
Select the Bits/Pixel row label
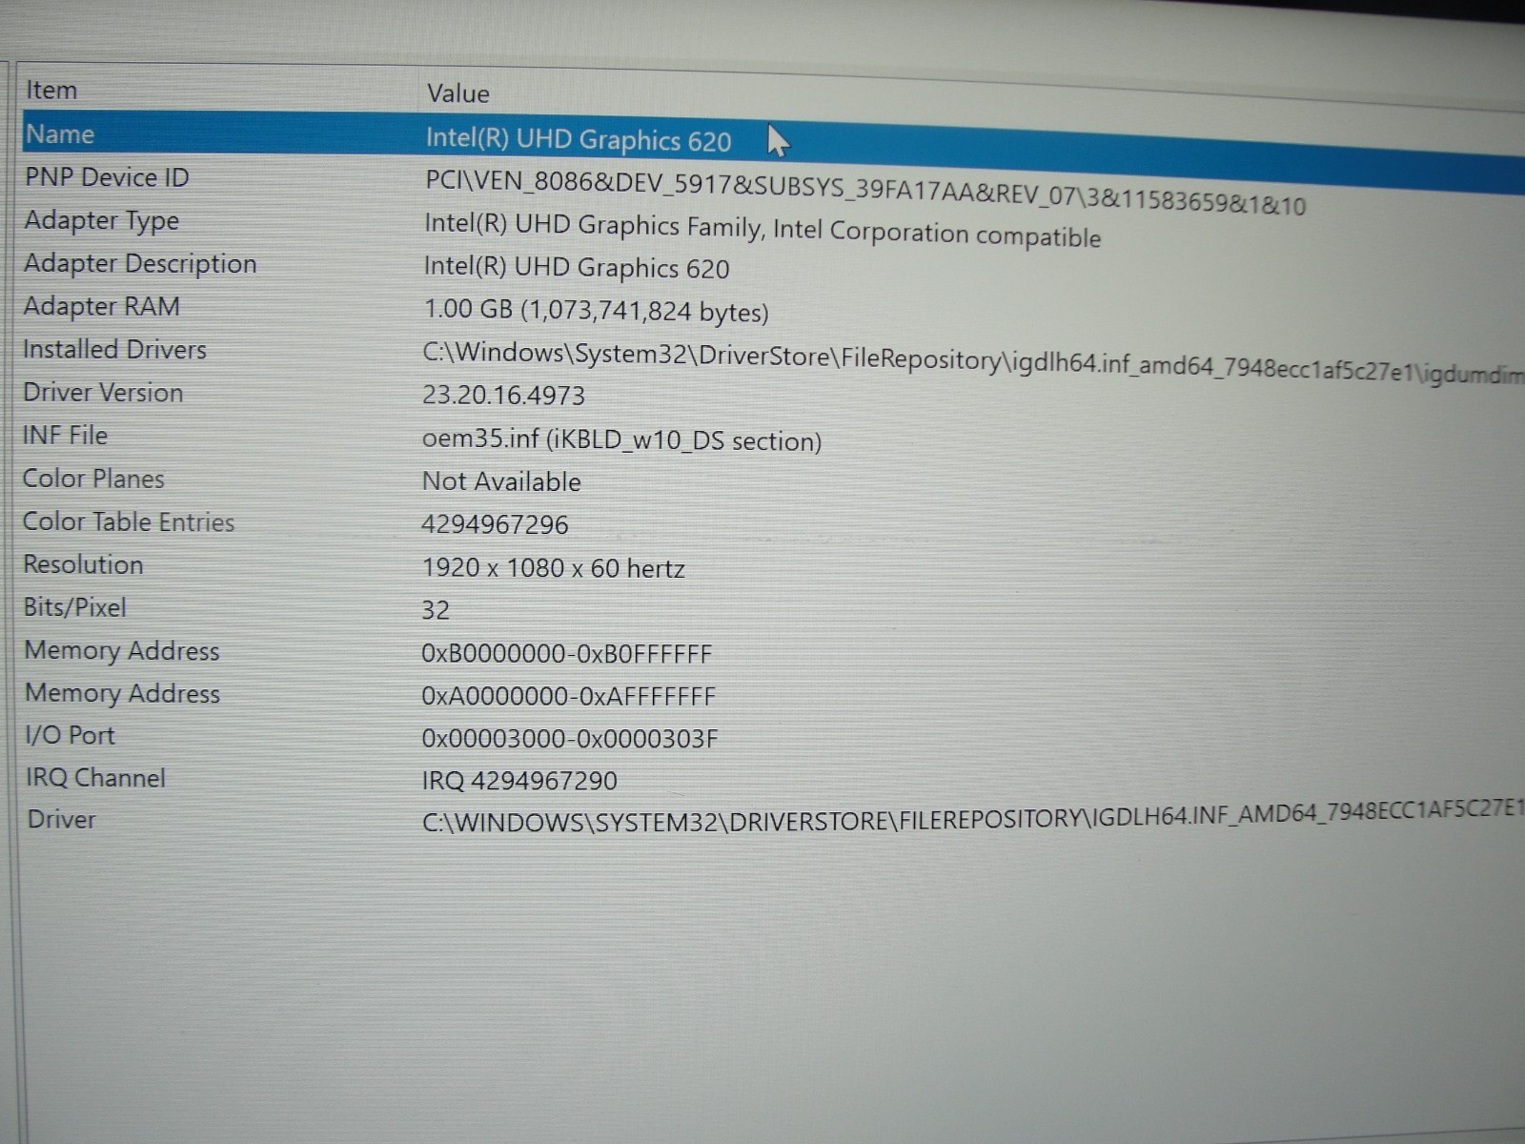coord(74,607)
